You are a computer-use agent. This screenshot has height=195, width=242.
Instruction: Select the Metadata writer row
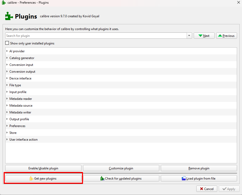tap(121, 112)
